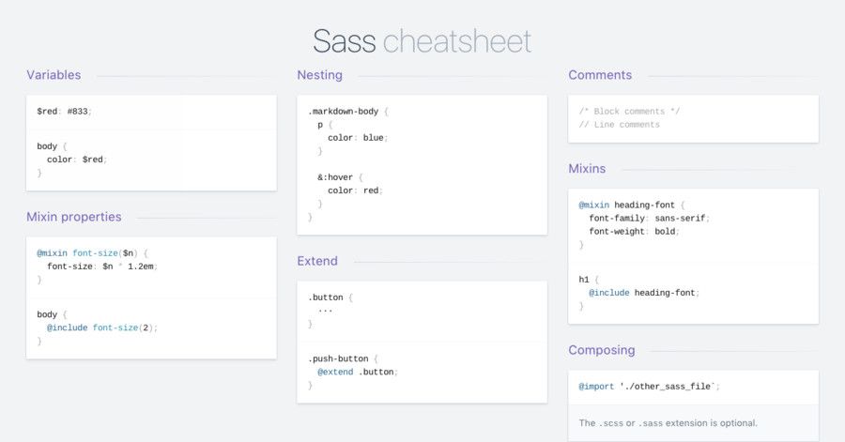845x442 pixels.
Task: Click the '@mixin font-size($n) {' code line
Action: (x=92, y=253)
